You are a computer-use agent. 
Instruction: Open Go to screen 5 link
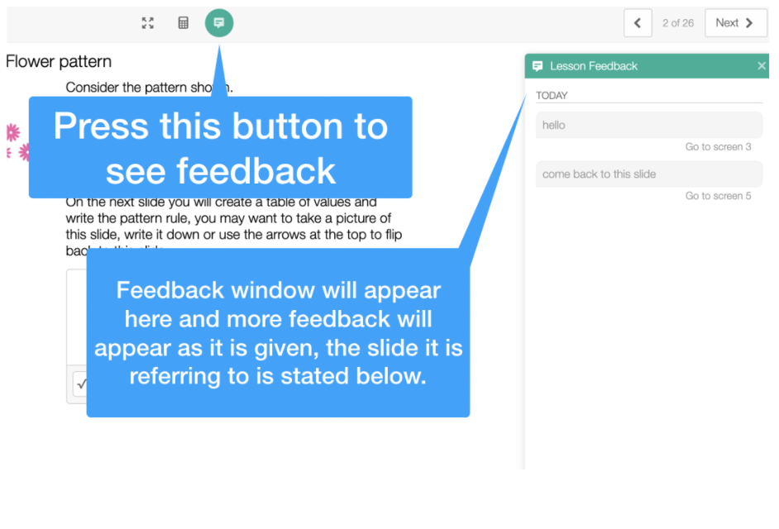coord(719,196)
